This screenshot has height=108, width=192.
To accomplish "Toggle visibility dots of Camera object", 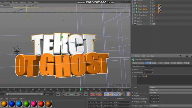I will point(153,24).
